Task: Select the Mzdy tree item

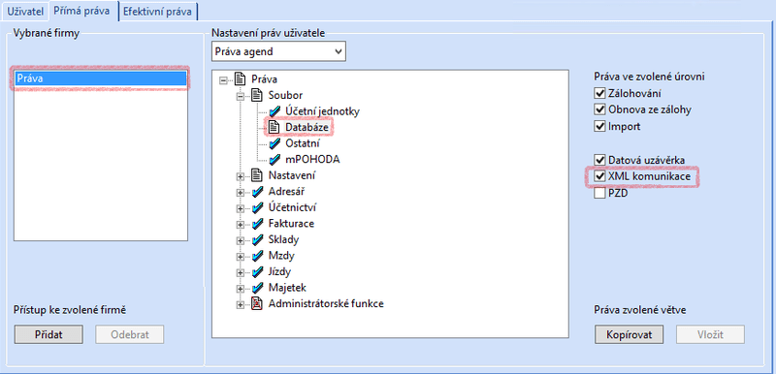Action: pyautogui.click(x=281, y=256)
